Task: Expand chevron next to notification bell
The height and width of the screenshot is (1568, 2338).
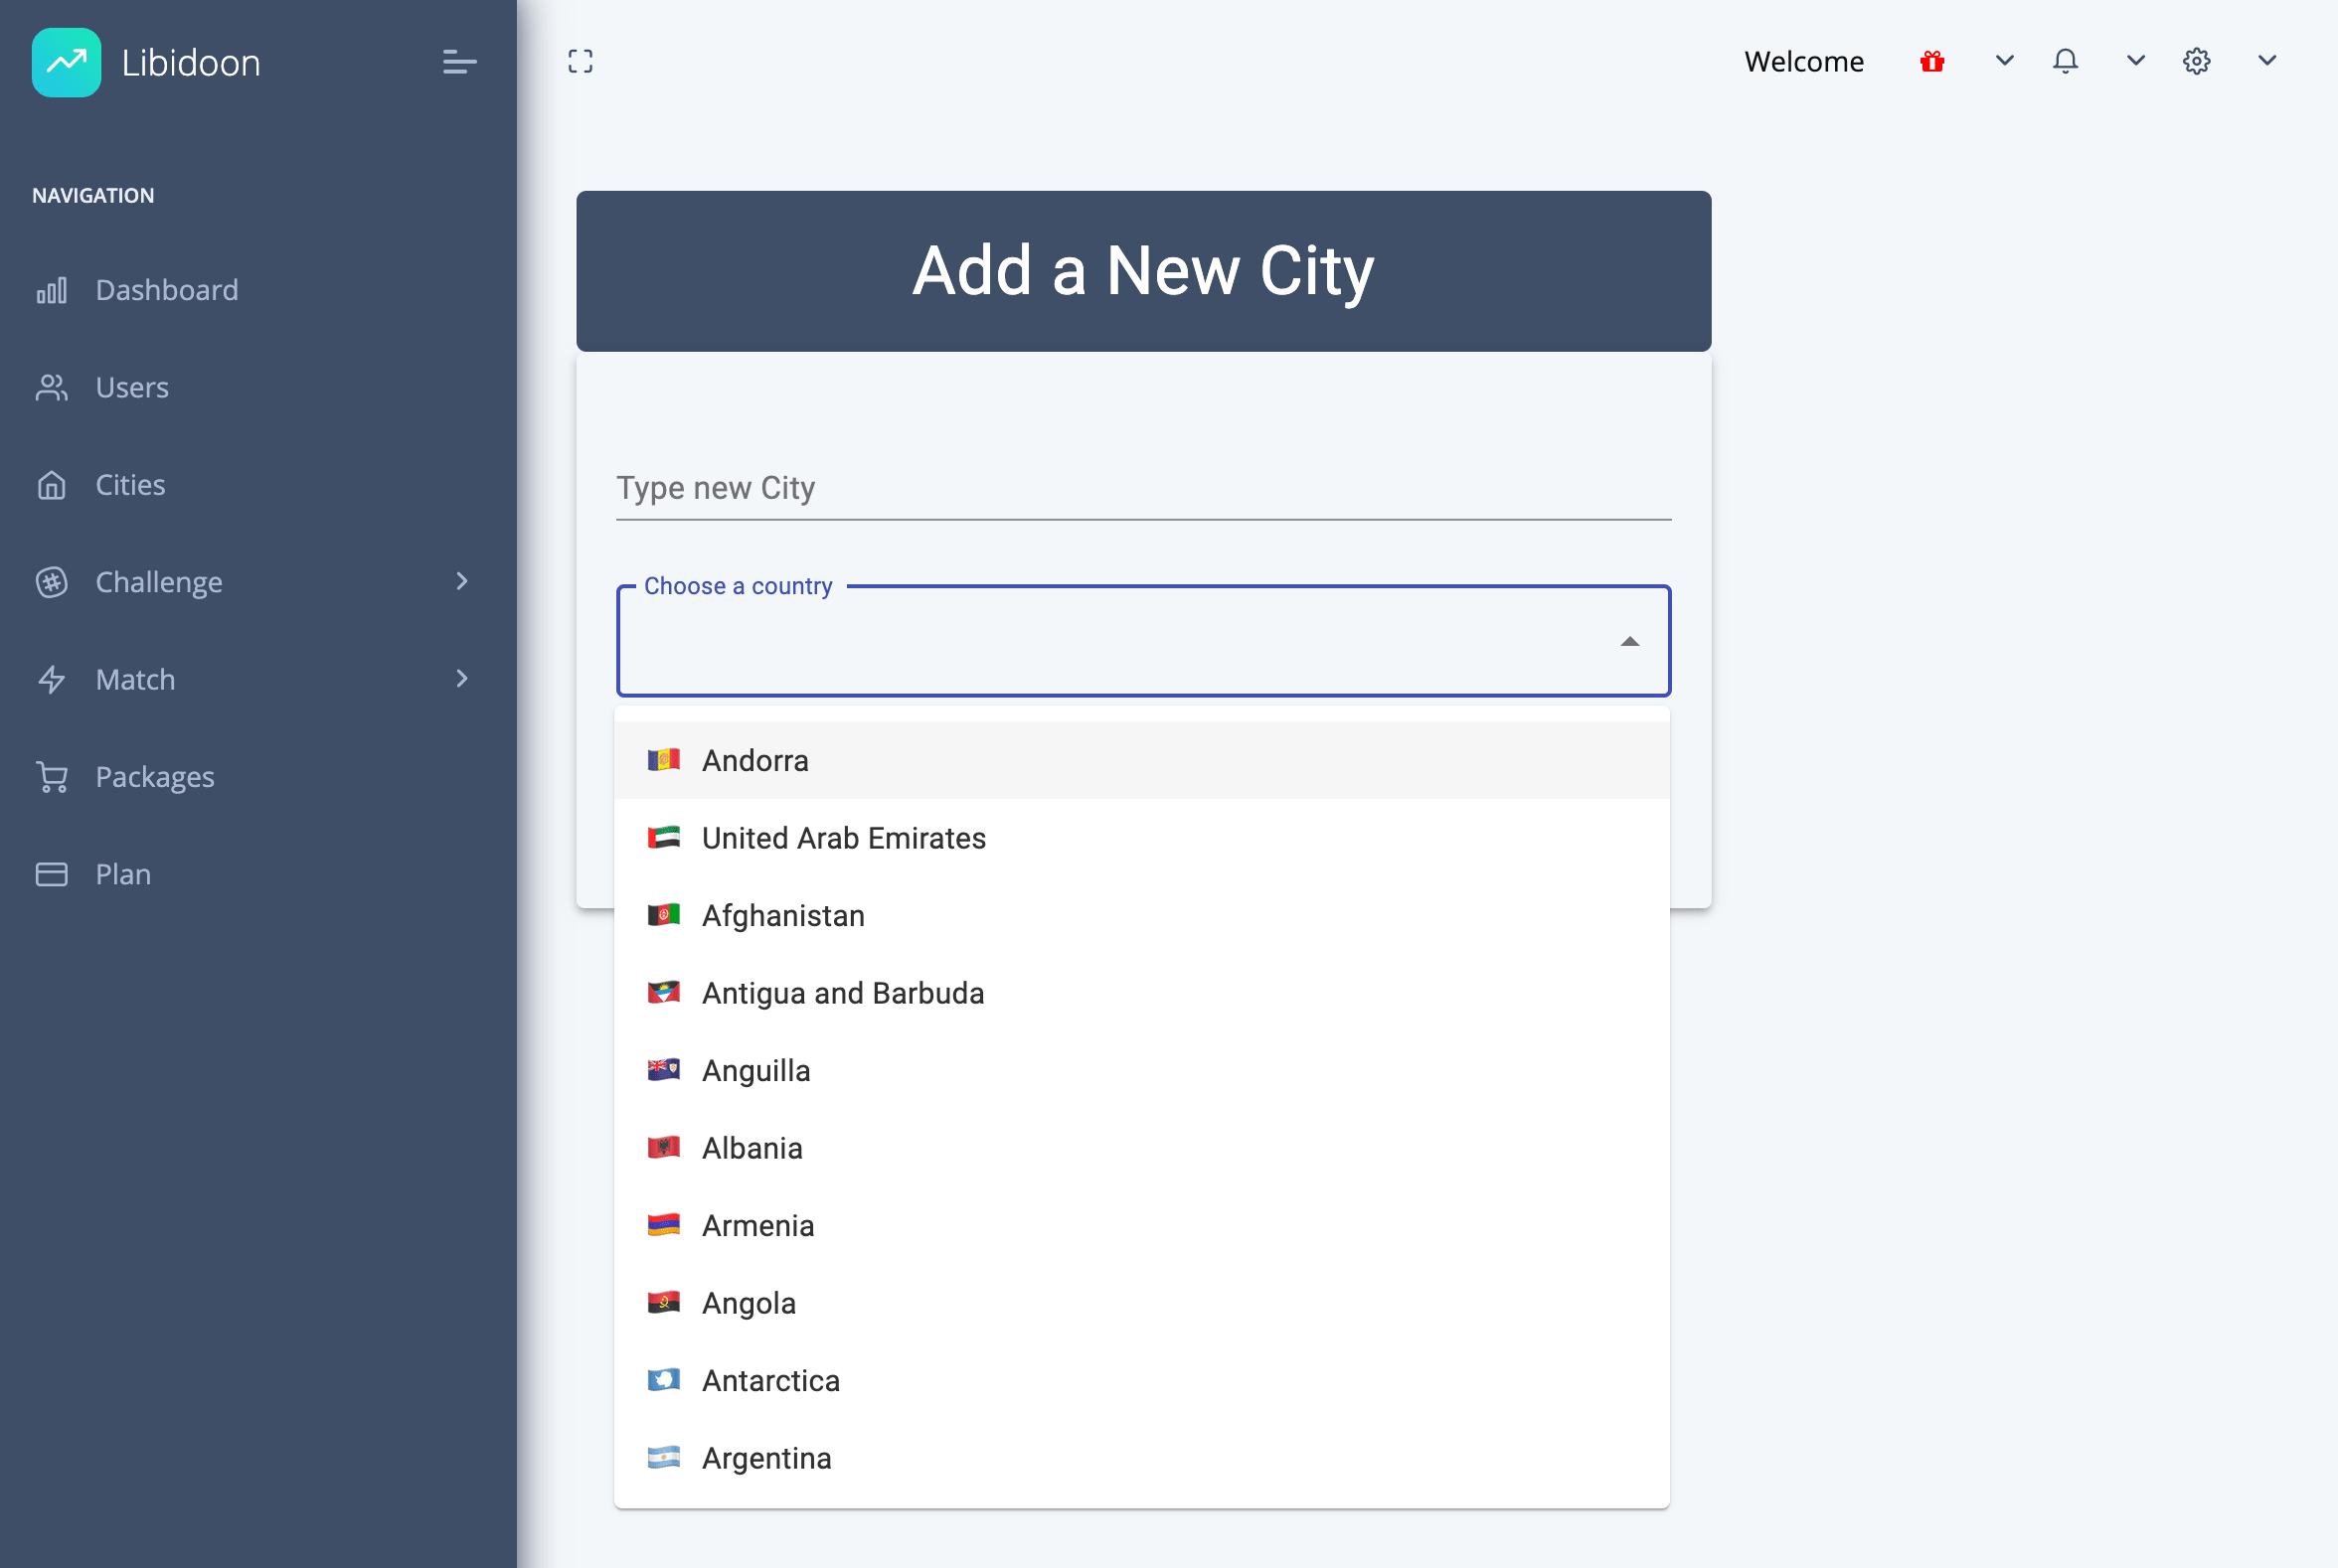Action: [2135, 61]
